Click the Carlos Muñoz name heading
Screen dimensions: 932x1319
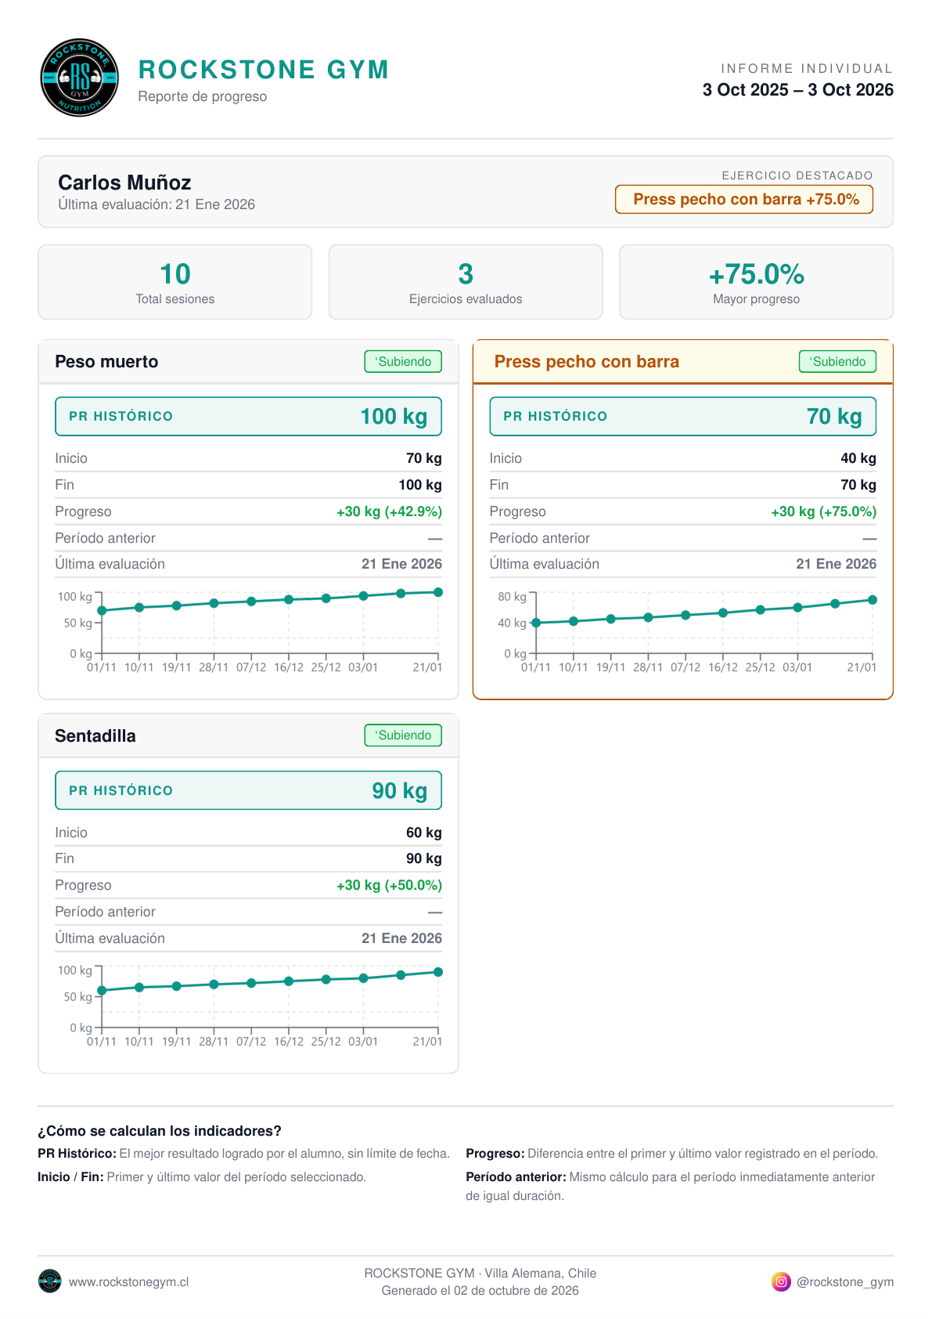[x=124, y=182]
